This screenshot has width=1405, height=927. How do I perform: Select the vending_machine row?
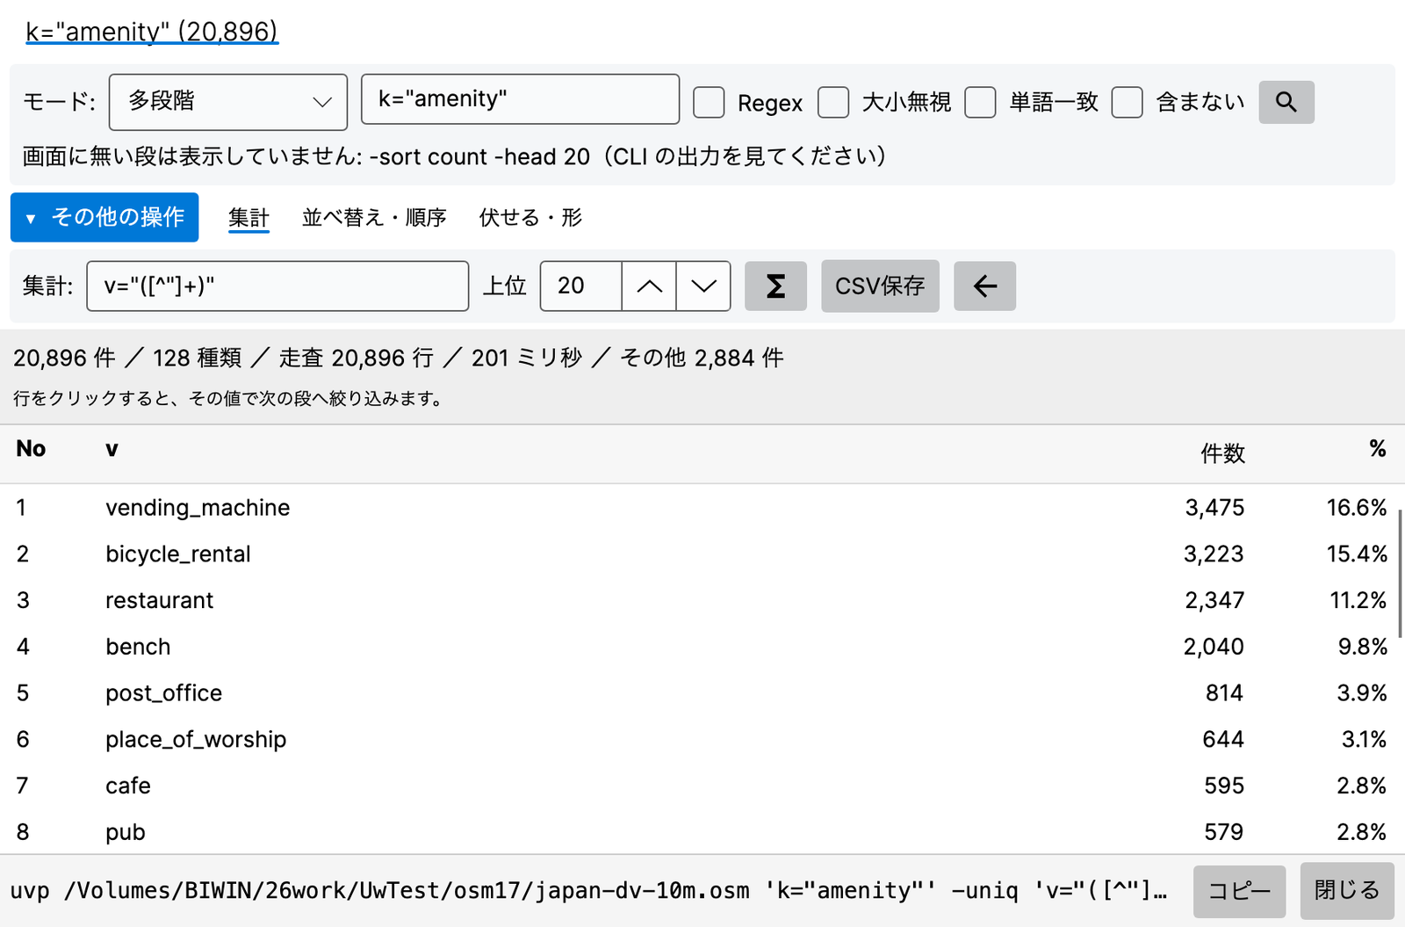tap(702, 508)
